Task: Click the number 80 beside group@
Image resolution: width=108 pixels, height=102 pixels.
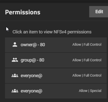Action: tap(42, 60)
